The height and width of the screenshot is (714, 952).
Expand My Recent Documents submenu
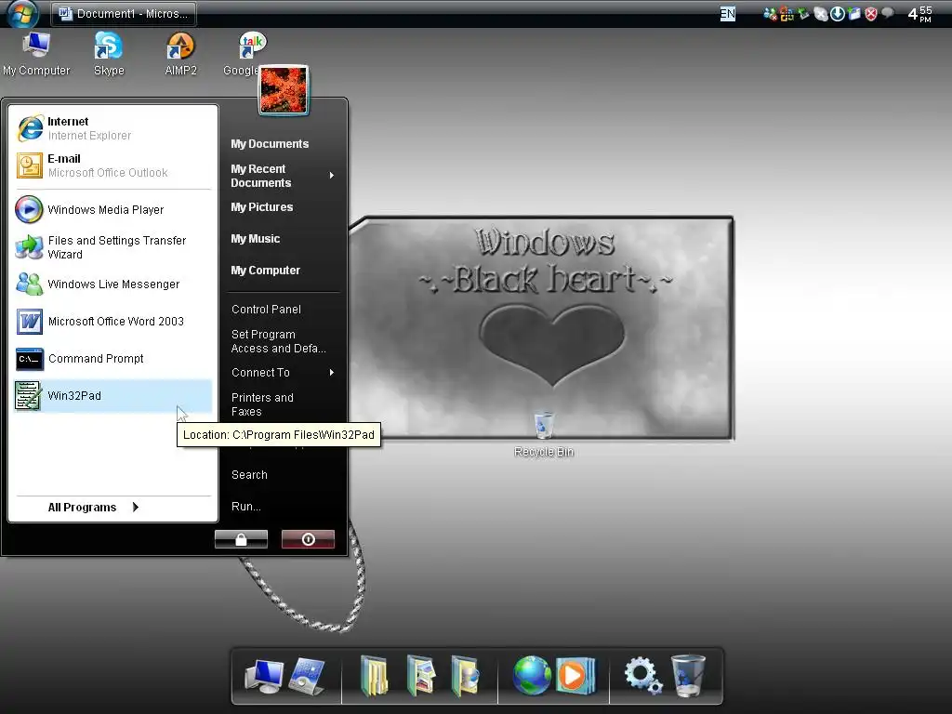coord(283,176)
